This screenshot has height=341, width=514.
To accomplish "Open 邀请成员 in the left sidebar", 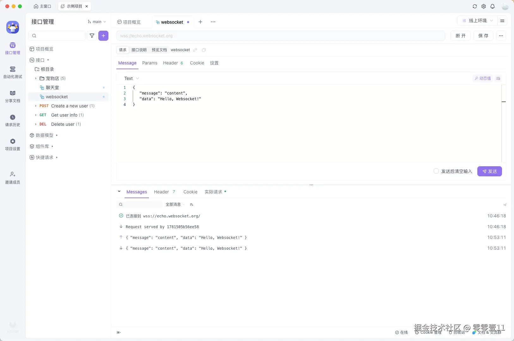I will (13, 178).
